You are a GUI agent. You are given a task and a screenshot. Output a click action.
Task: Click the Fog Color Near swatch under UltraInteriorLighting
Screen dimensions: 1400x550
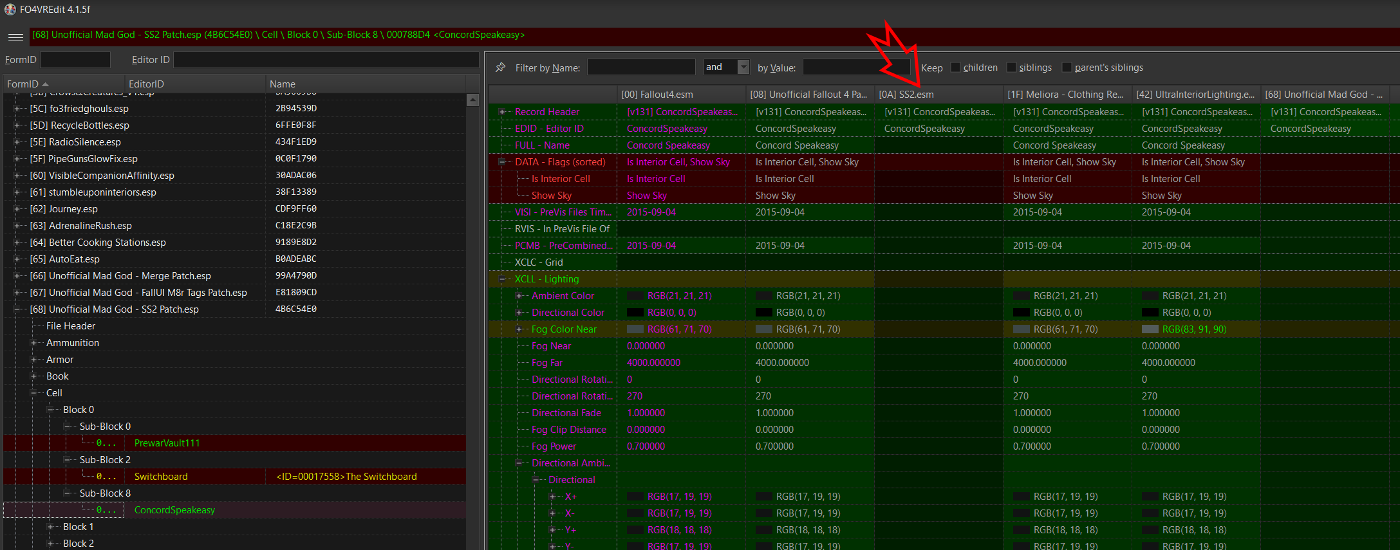tap(1150, 329)
